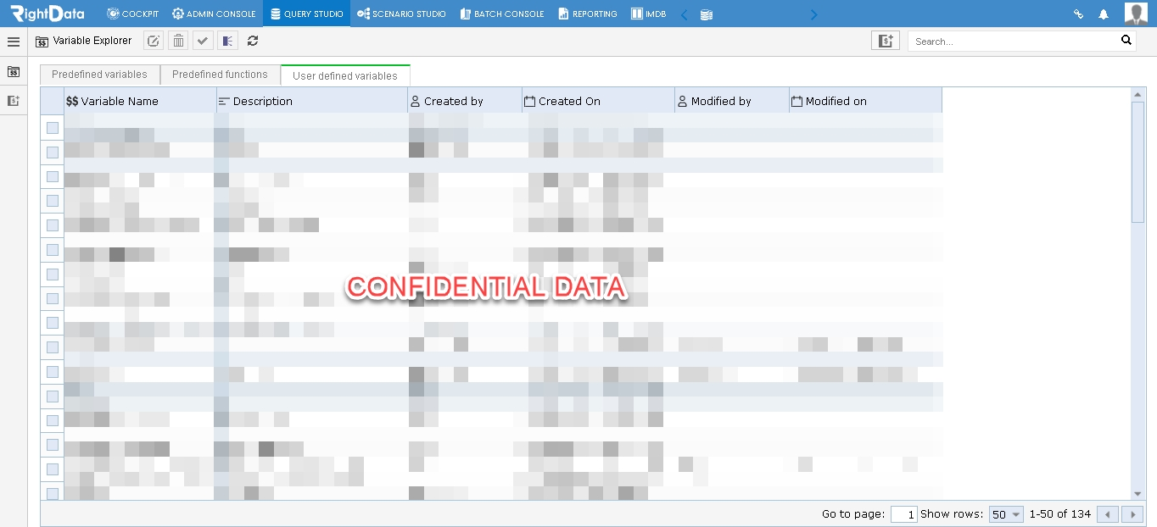Screen dimensions: 1157x527
Task: Tick the third row checkbox
Action: [x=53, y=176]
